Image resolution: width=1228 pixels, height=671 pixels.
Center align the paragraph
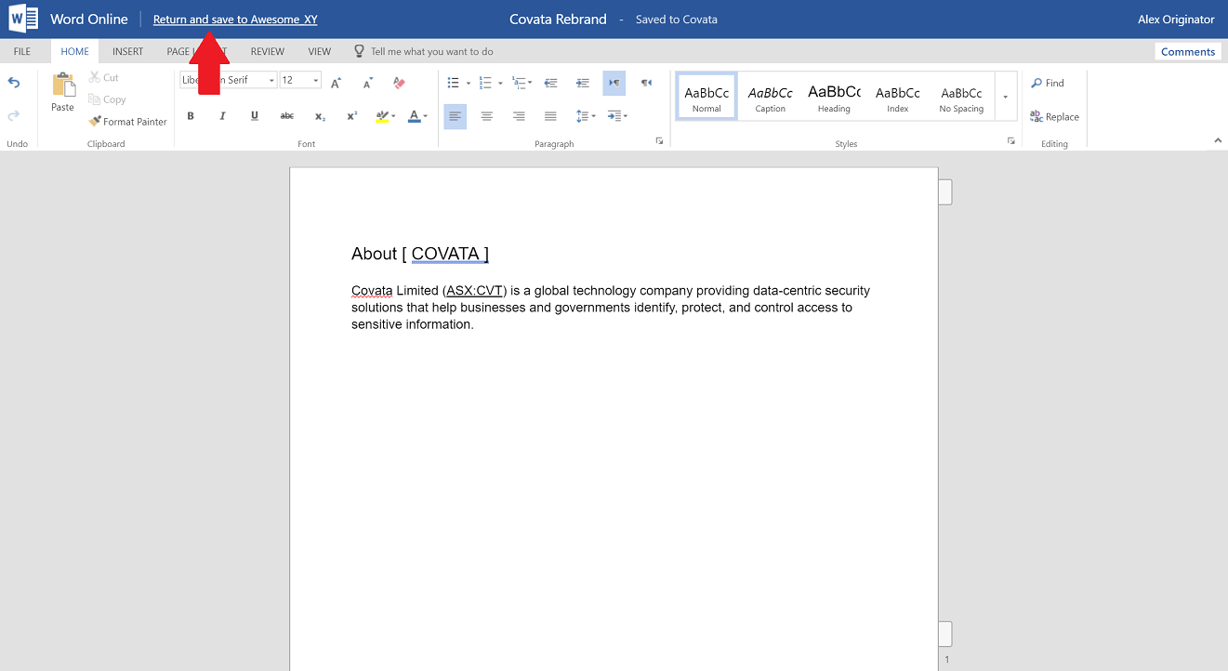pos(486,116)
